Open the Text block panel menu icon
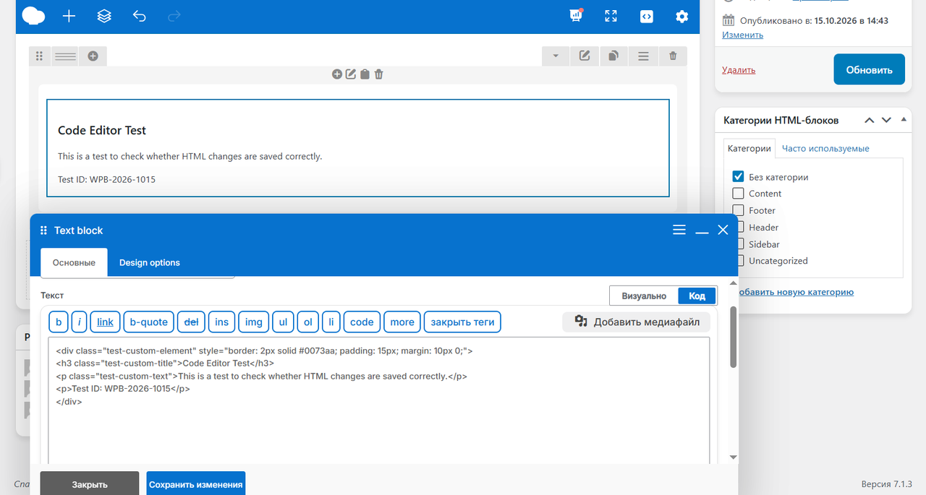 pyautogui.click(x=679, y=230)
